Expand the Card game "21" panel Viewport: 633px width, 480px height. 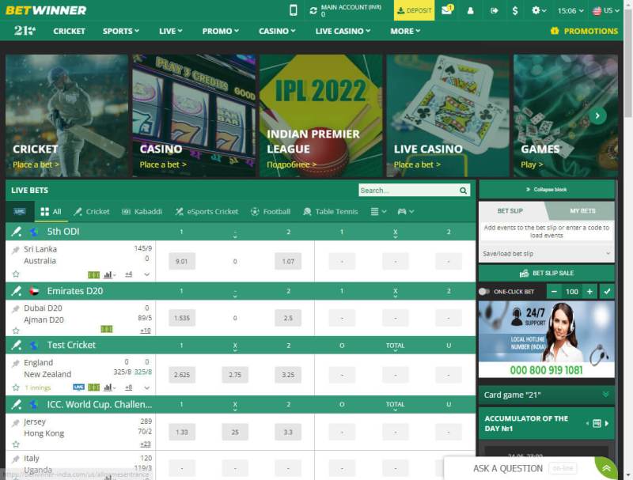(x=606, y=395)
